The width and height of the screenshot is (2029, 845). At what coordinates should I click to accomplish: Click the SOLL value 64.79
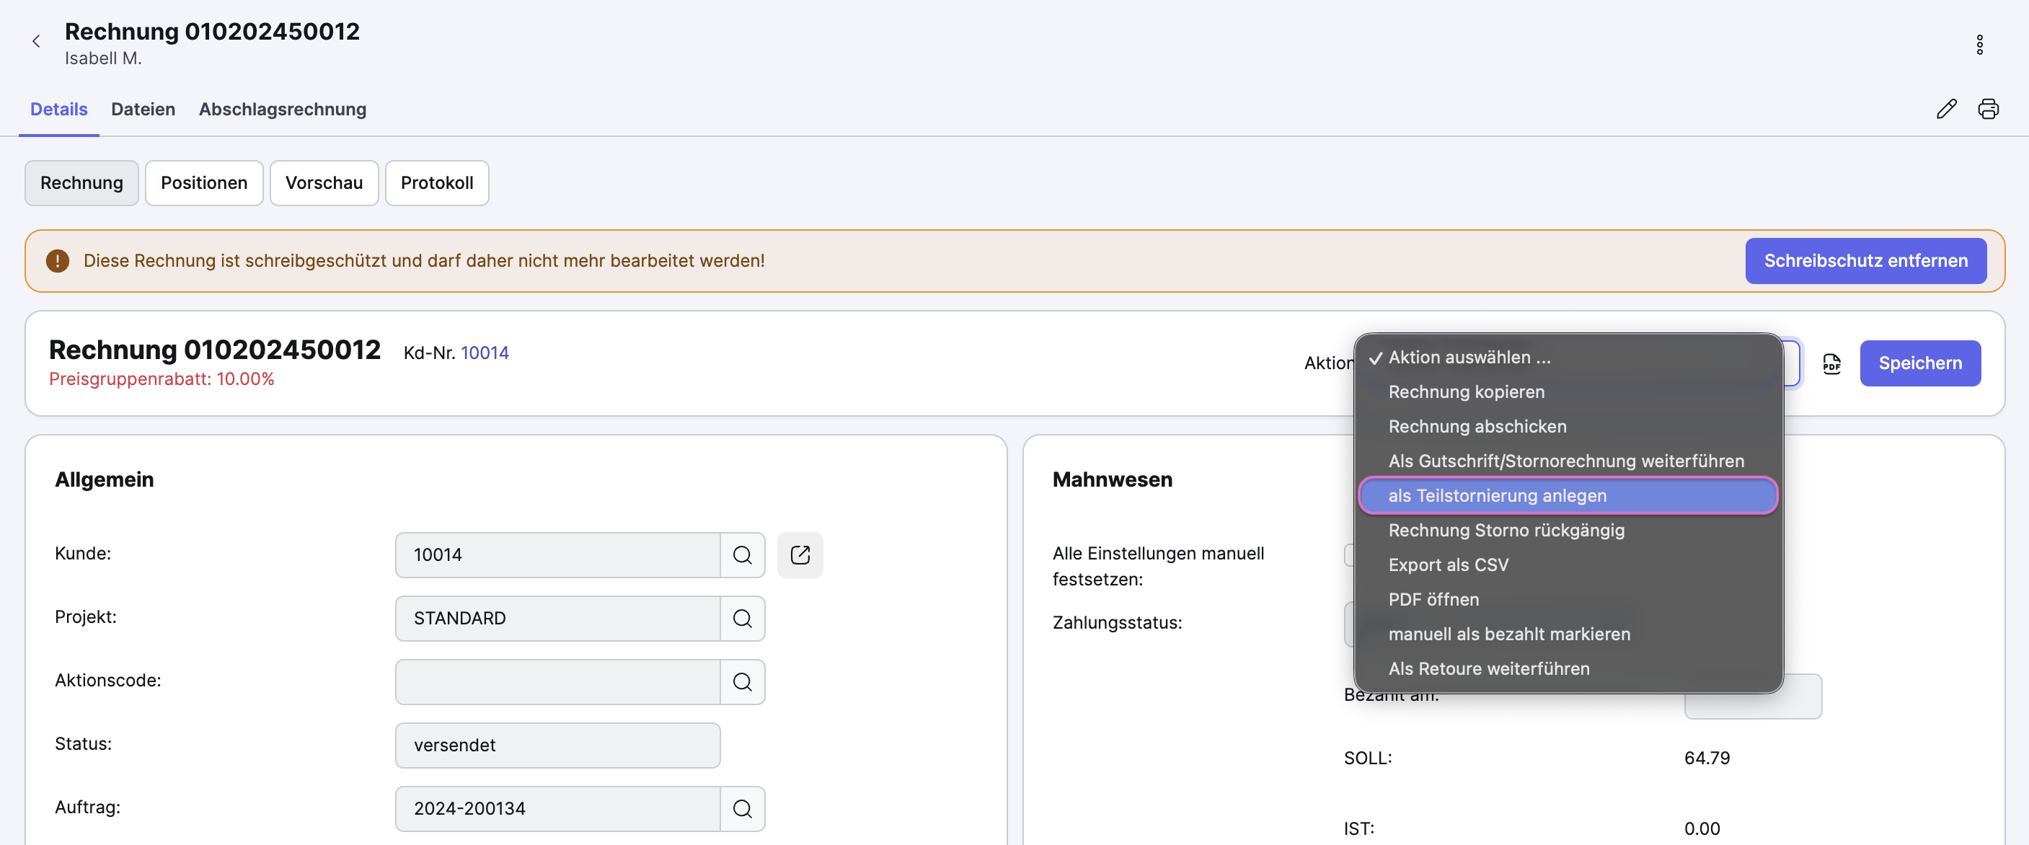(1707, 758)
